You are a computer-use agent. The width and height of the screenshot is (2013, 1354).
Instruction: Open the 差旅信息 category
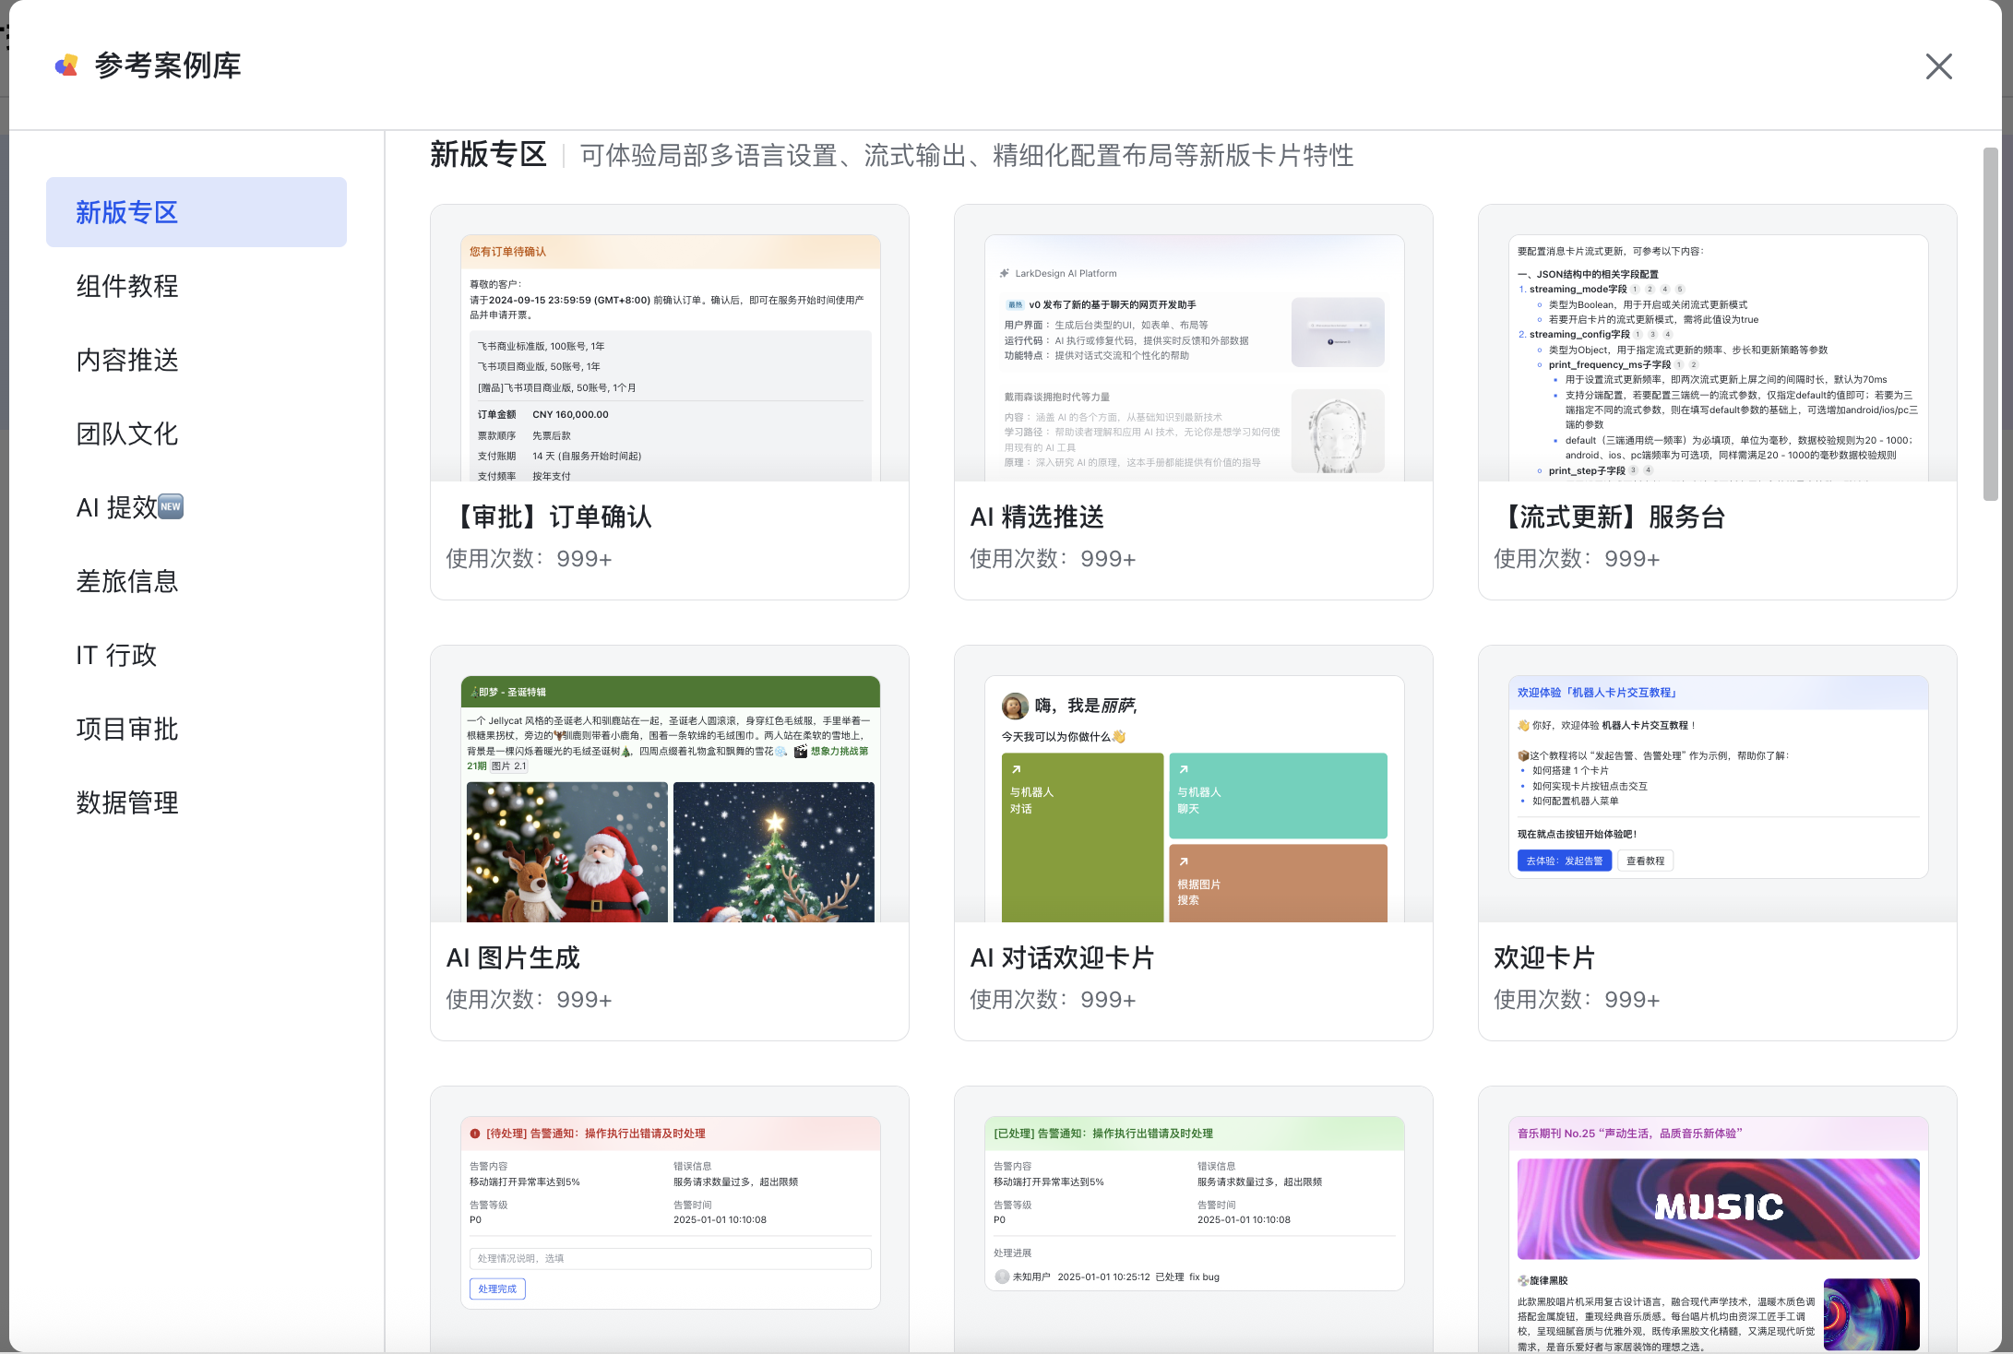[x=127, y=581]
